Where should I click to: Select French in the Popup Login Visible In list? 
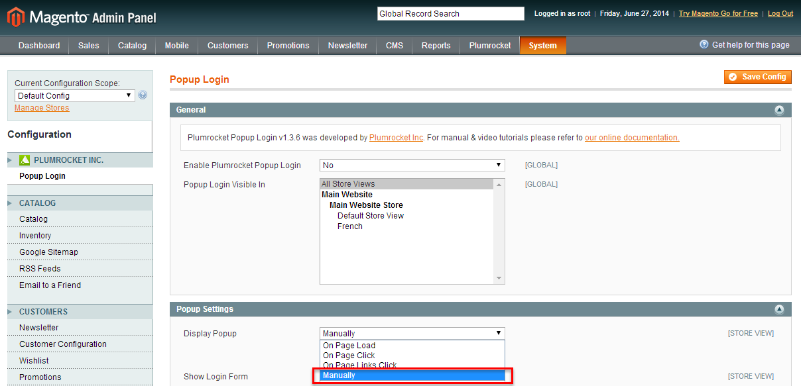tap(350, 226)
